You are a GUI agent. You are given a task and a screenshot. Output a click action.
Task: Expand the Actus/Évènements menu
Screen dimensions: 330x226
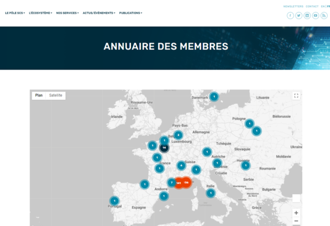pos(99,13)
